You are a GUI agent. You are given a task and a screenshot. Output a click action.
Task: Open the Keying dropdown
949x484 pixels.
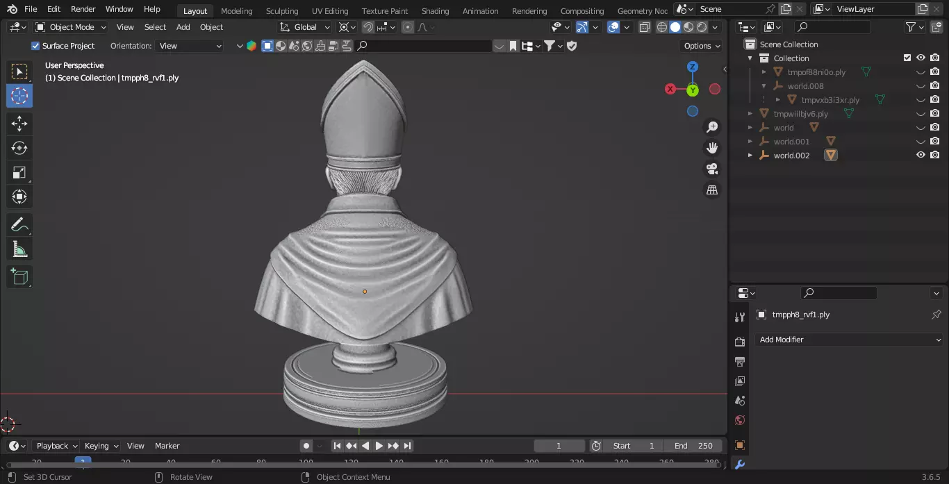(x=101, y=446)
